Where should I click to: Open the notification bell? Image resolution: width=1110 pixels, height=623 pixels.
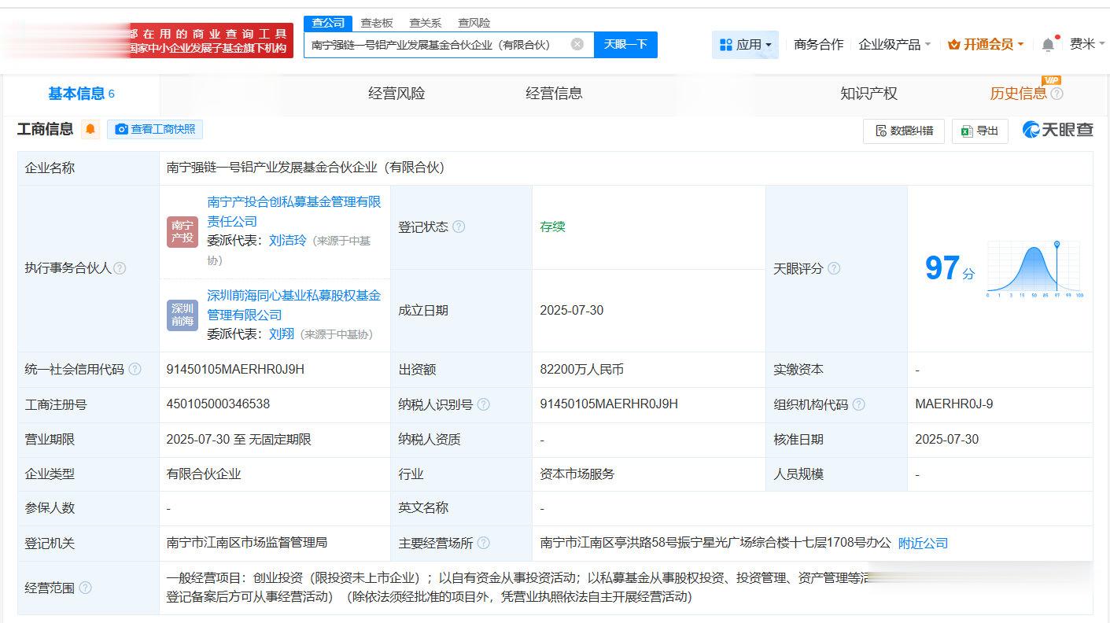pyautogui.click(x=1048, y=45)
